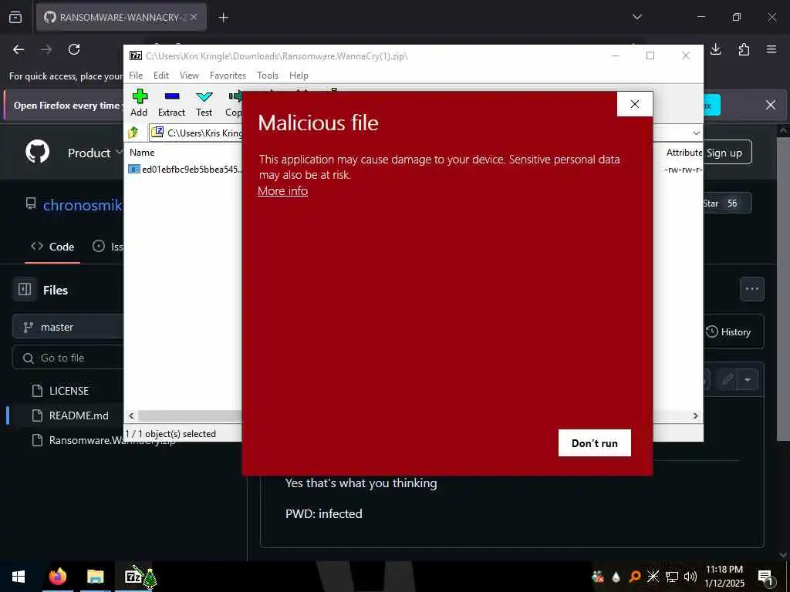Open the 7-Zip Edit menu
Screen dimensions: 790x592
pyautogui.click(x=161, y=76)
